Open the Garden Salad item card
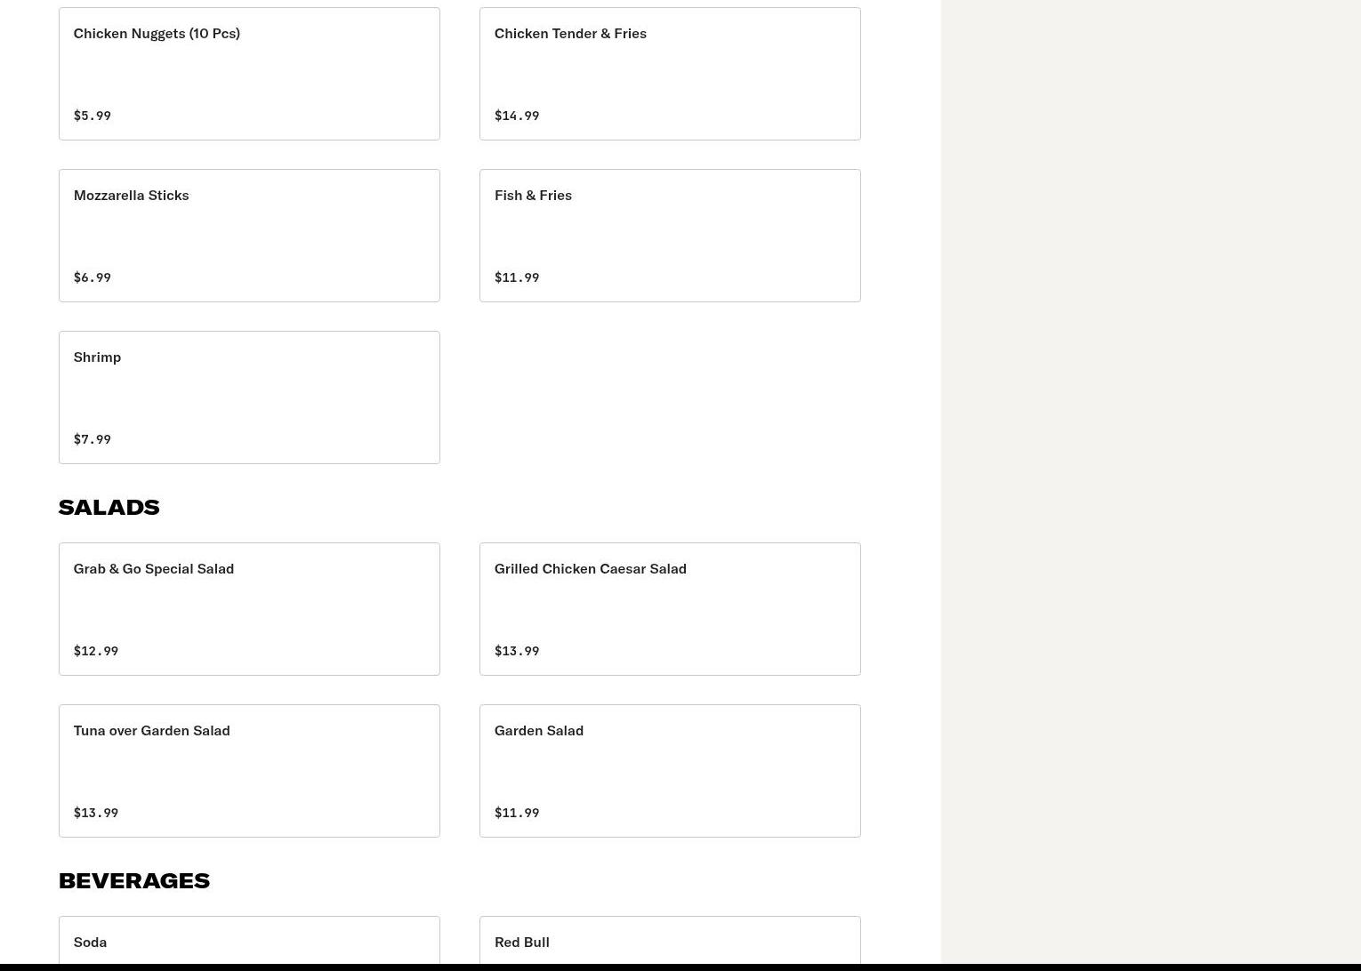Viewport: 1361px width, 971px height. (x=670, y=771)
